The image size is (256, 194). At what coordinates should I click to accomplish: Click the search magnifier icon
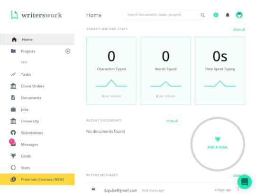pyautogui.click(x=202, y=15)
